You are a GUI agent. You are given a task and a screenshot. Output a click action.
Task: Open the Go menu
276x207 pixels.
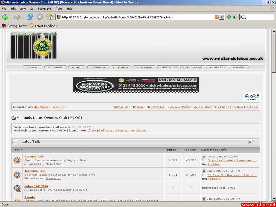tap(32, 9)
